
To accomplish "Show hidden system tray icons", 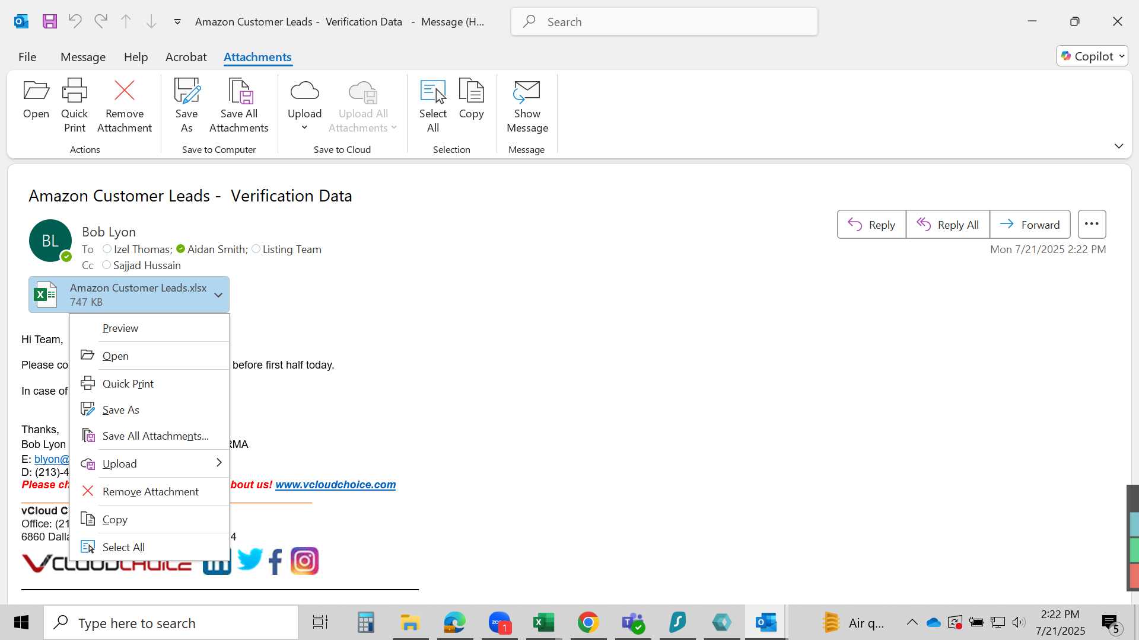I will [912, 623].
